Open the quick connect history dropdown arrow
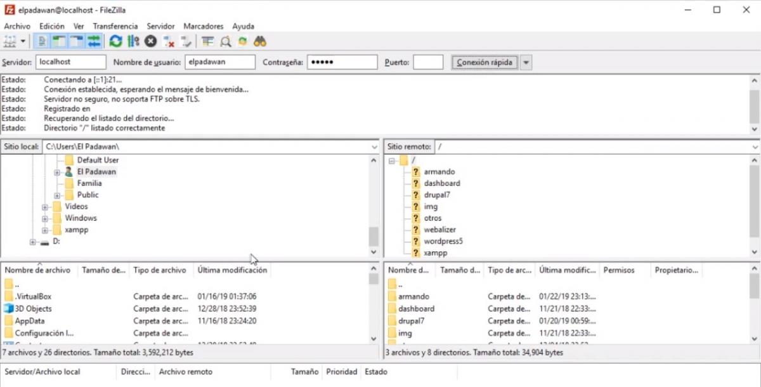761x387 pixels. click(x=526, y=62)
